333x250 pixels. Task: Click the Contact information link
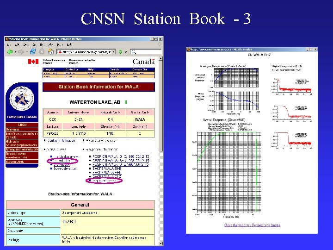pyautogui.click(x=61, y=141)
